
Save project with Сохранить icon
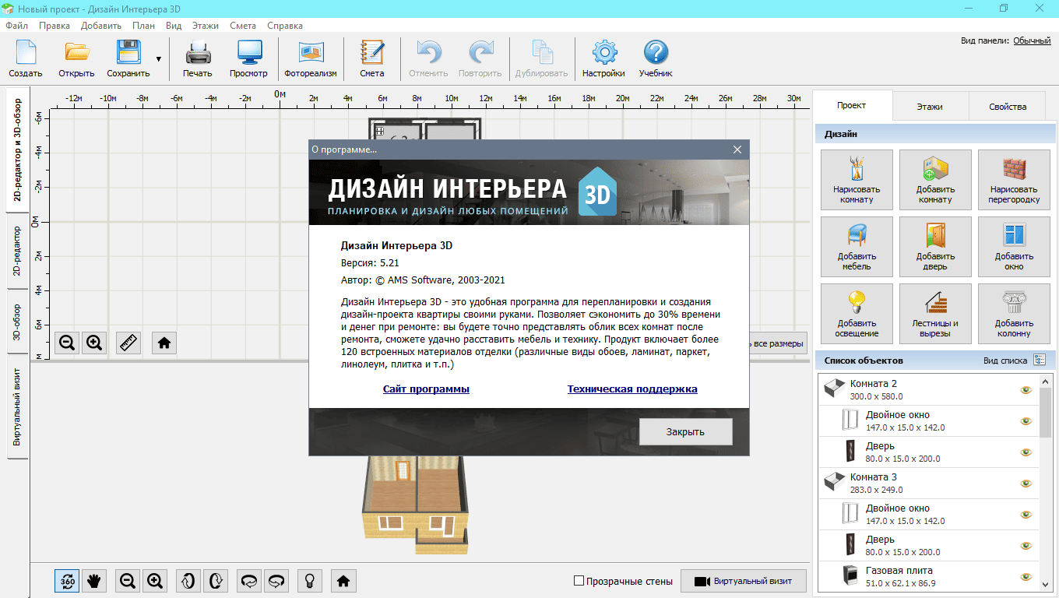click(x=128, y=53)
